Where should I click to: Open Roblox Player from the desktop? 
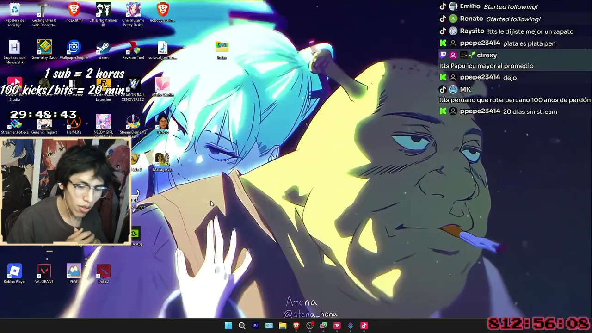click(15, 273)
